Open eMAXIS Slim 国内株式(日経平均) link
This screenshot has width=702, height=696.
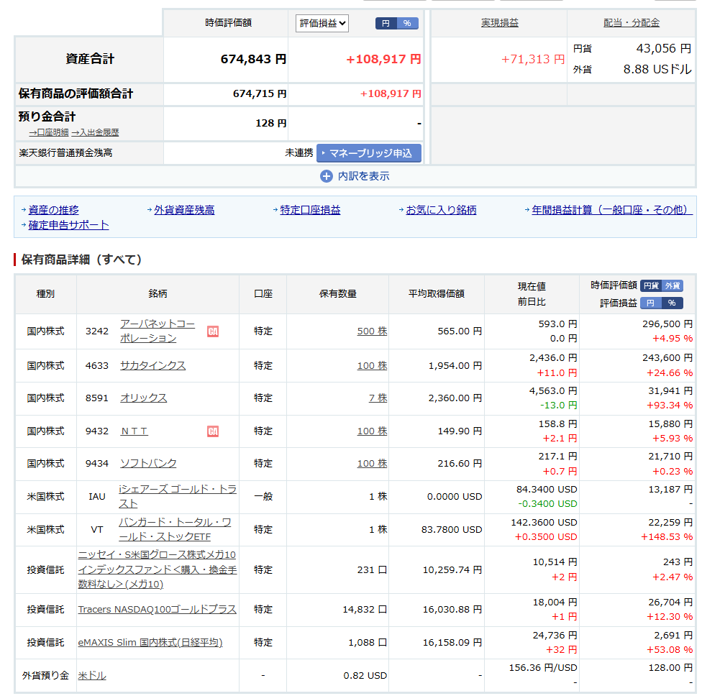click(150, 642)
